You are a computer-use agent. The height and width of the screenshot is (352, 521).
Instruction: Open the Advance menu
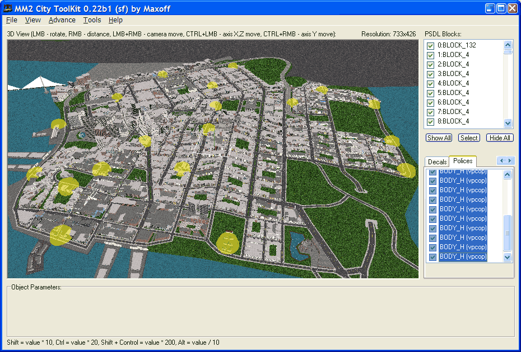click(x=62, y=20)
